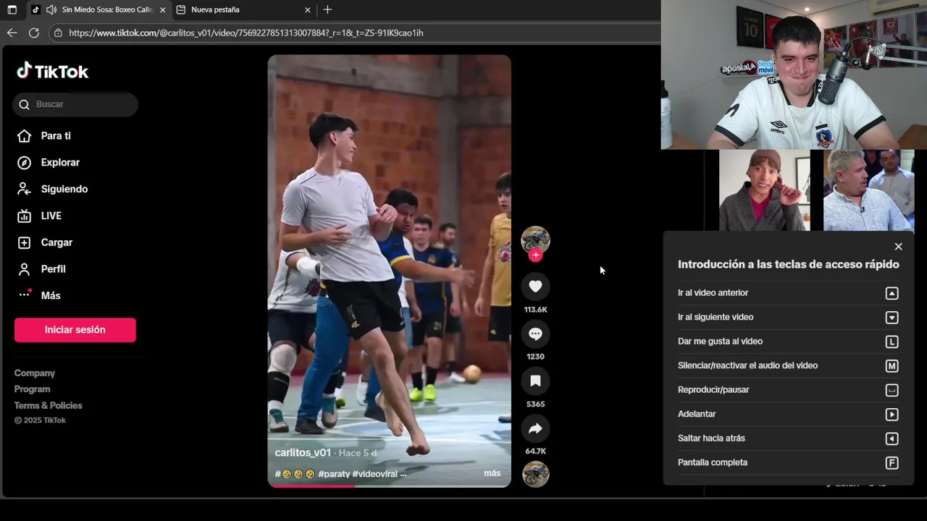Click Iniciar sesión button
The image size is (927, 521).
pyautogui.click(x=75, y=330)
